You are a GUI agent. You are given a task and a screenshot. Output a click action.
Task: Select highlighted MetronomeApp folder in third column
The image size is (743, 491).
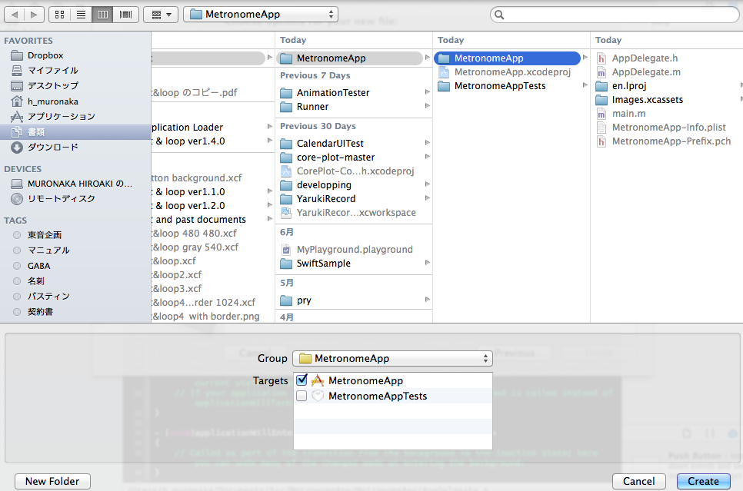coord(507,58)
